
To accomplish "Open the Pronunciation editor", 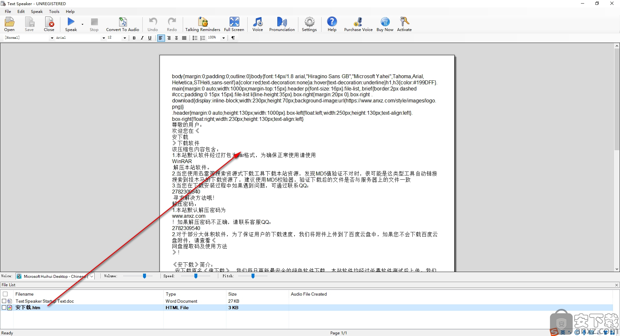I will point(282,24).
